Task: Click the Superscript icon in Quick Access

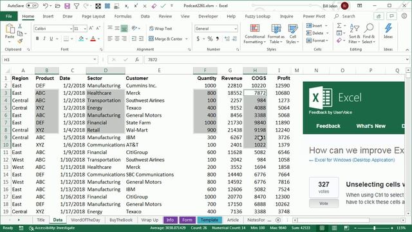Action: 136,6
